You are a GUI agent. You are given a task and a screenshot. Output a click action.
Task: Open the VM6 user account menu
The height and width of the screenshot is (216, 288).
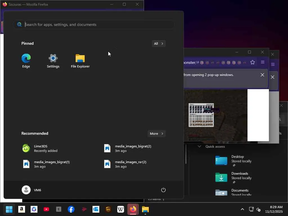[x=31, y=190]
